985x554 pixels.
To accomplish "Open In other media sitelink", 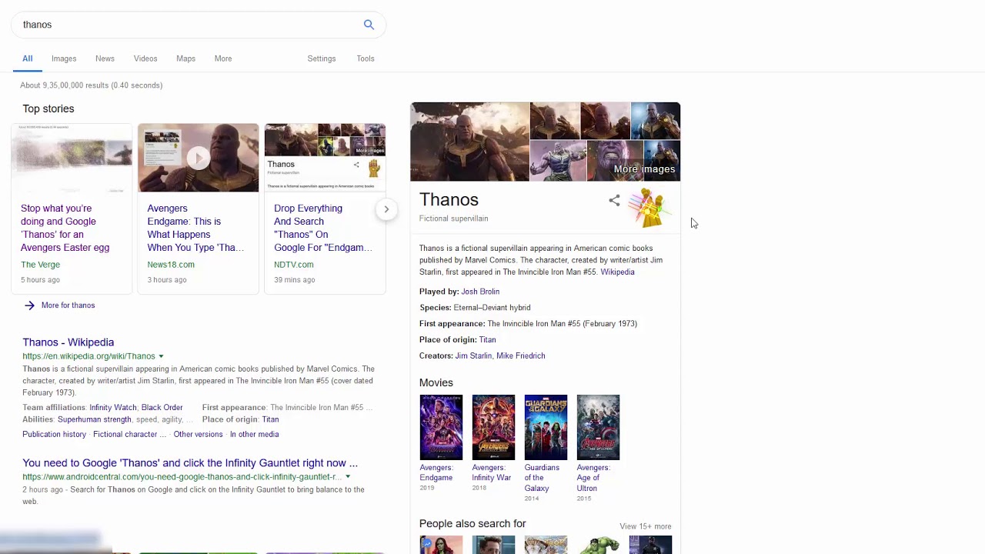I will click(x=254, y=434).
